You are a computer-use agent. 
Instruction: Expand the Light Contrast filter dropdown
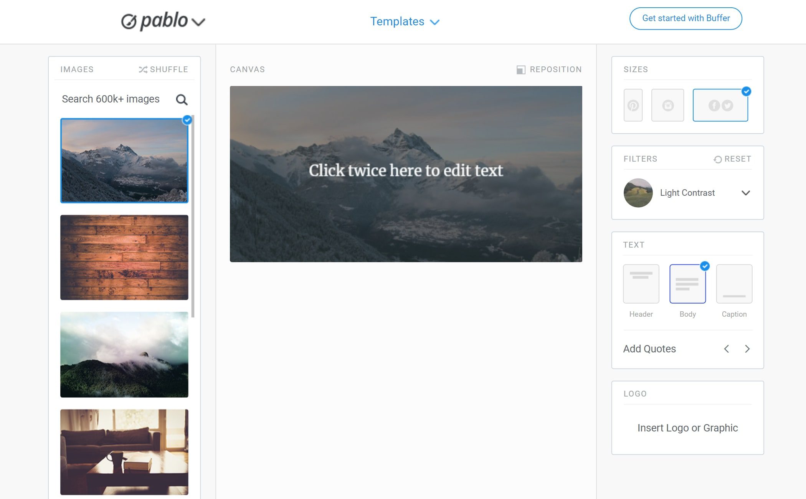[x=745, y=193]
